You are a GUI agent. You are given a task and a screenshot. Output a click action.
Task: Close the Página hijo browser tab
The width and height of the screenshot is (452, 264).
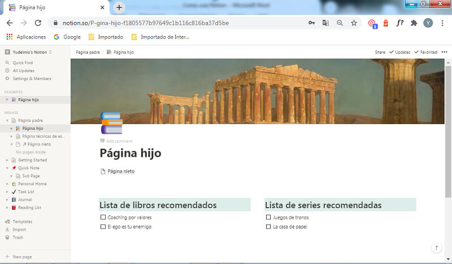point(102,7)
